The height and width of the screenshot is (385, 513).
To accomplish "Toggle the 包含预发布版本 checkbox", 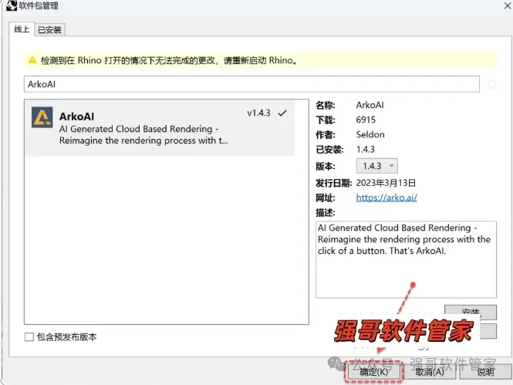I will 29,337.
